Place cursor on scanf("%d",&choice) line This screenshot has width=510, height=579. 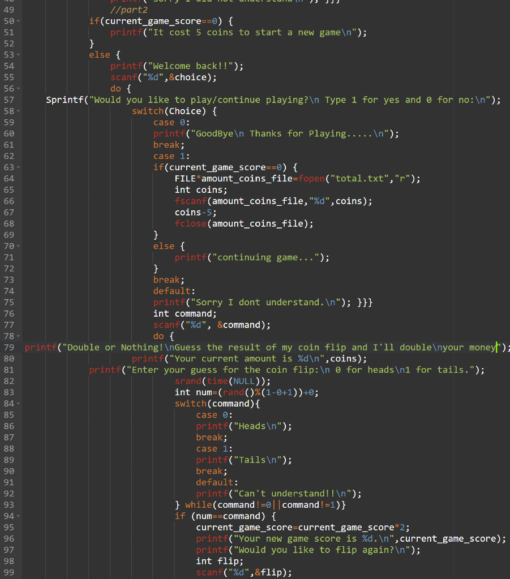click(x=164, y=77)
